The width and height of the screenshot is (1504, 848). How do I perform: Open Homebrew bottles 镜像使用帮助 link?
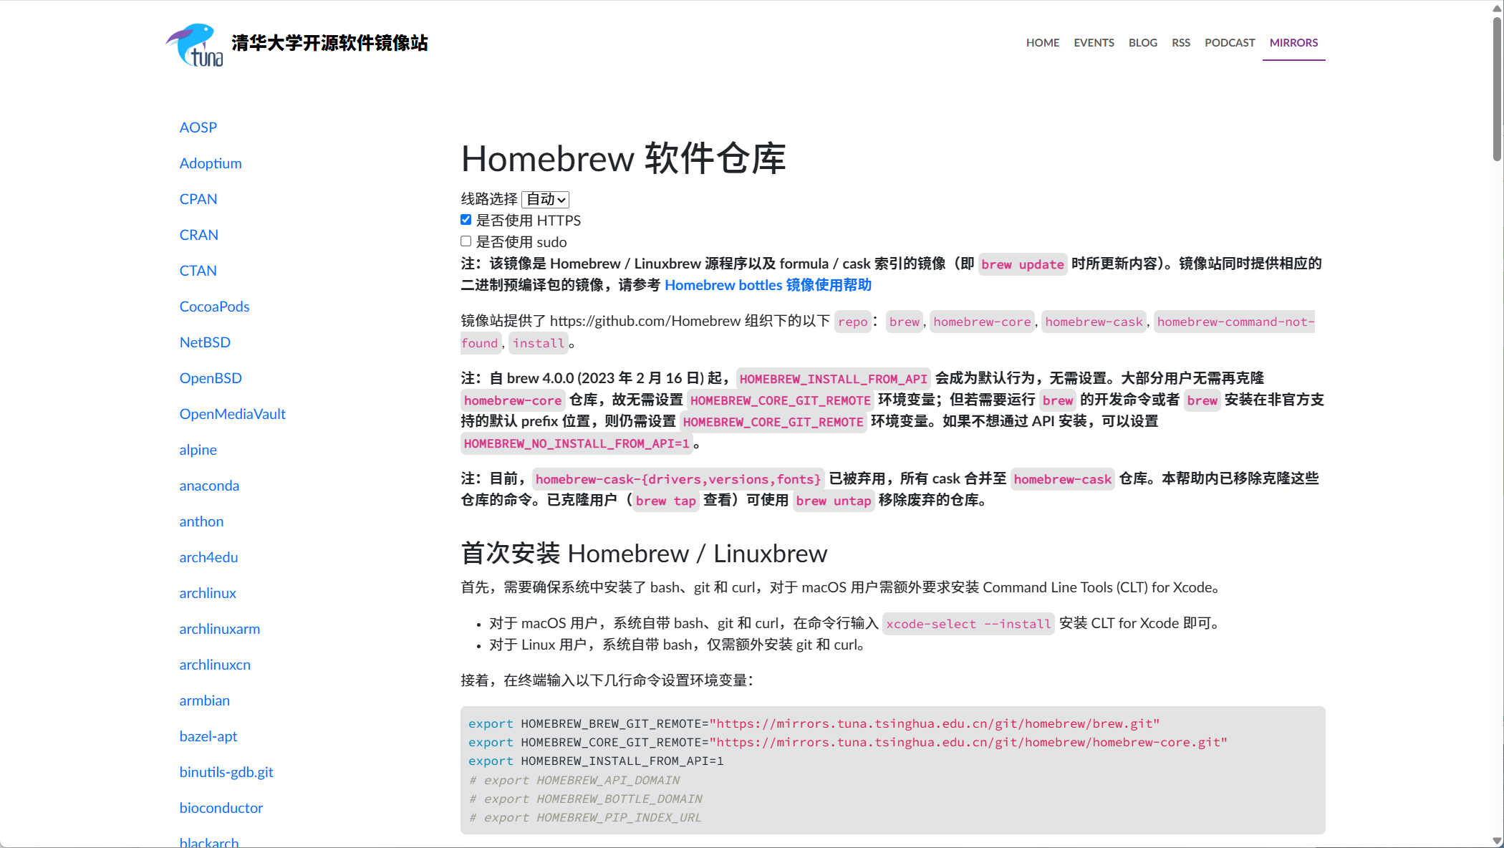768,285
